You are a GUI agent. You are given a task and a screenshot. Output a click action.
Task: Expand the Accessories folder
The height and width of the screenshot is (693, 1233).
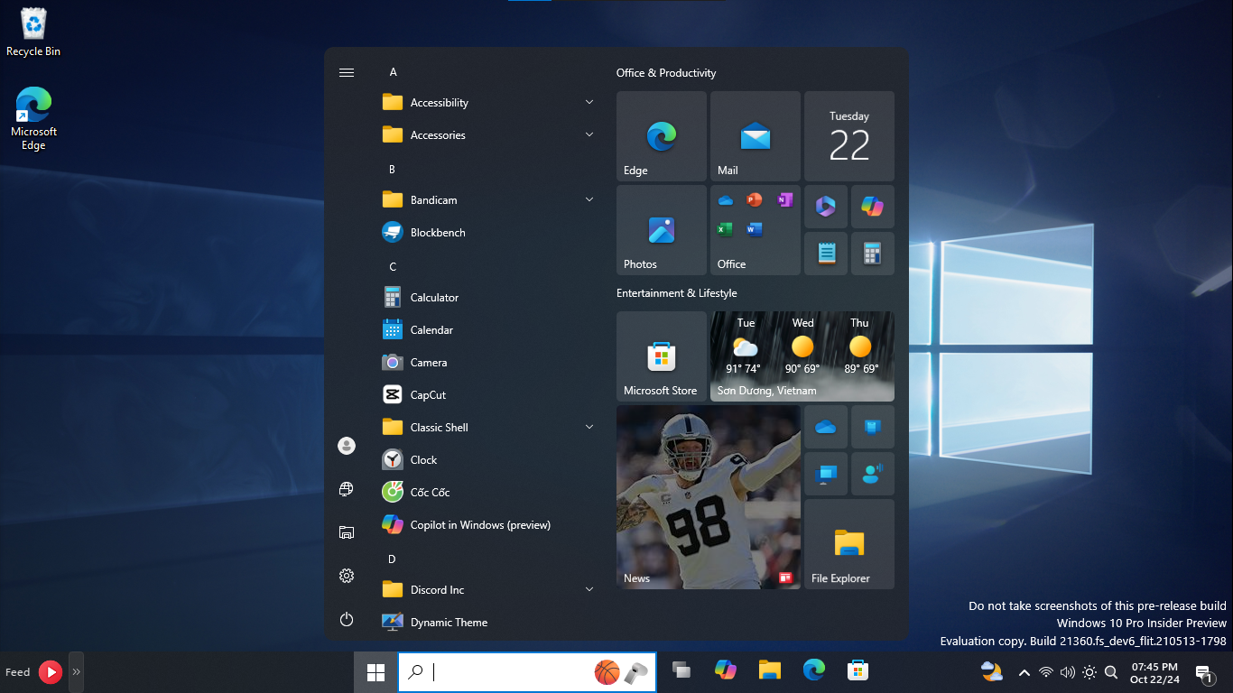coord(489,134)
